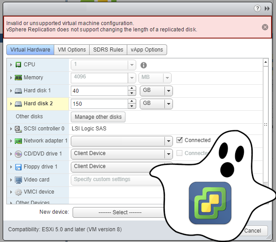Click the CPU chip icon

pos(18,65)
